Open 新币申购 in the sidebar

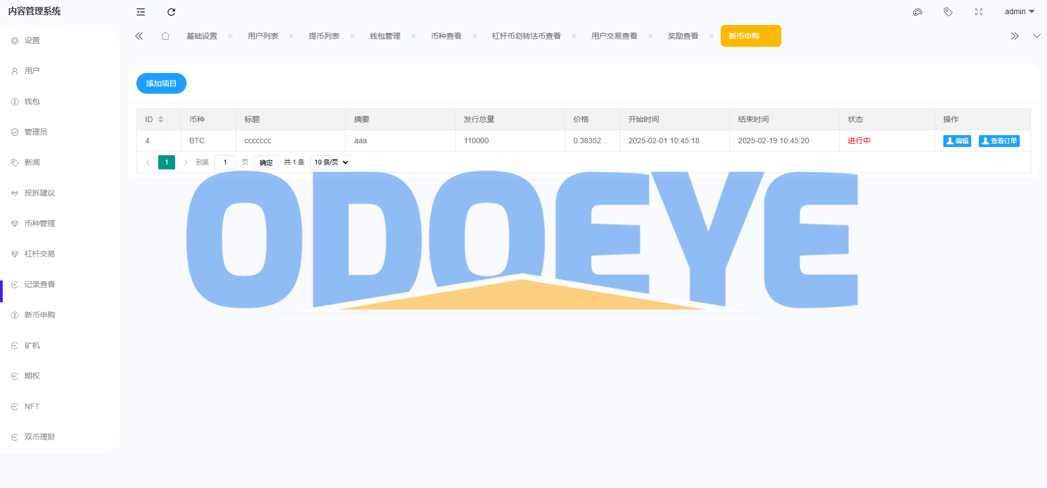point(40,315)
